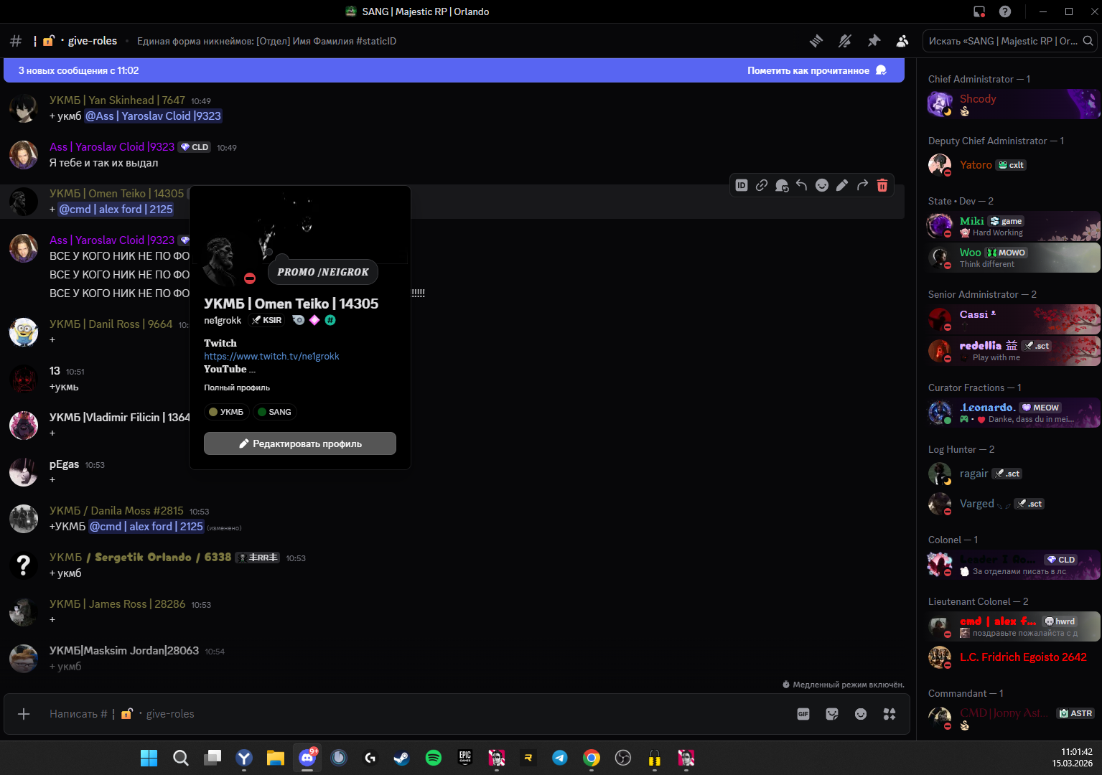
Task: Toggle the muted notifications bell for this channel
Action: pyautogui.click(x=845, y=41)
